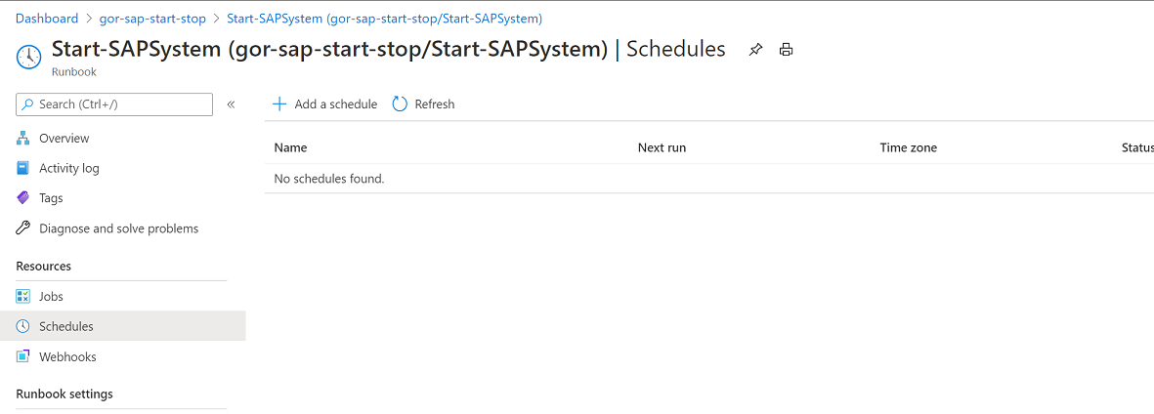Screen dimensions: 1154x414
Task: Open gor-sap-start-stop breadcrumb link
Action: click(152, 19)
